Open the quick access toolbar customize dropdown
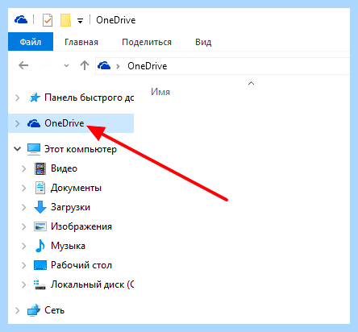Viewport: 358px width, 332px height. click(80, 21)
